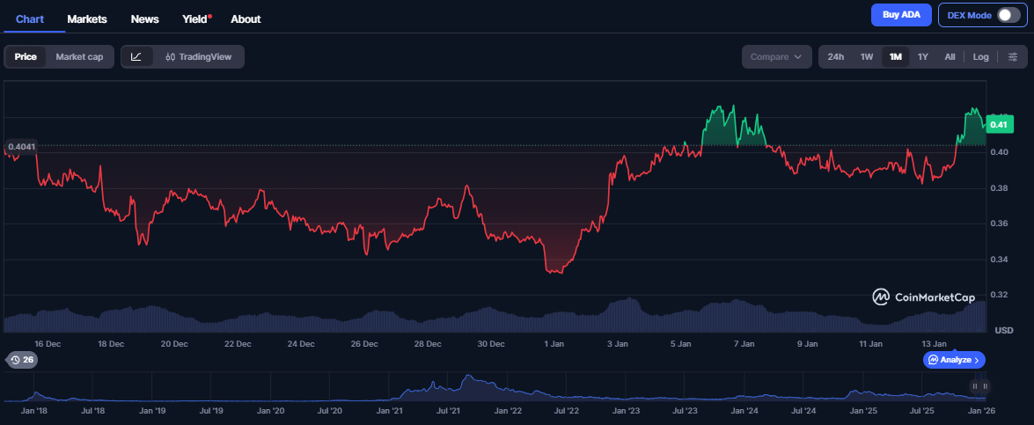Screen dimensions: 1034x425
Task: Click the Buy ADA button
Action: (x=901, y=15)
